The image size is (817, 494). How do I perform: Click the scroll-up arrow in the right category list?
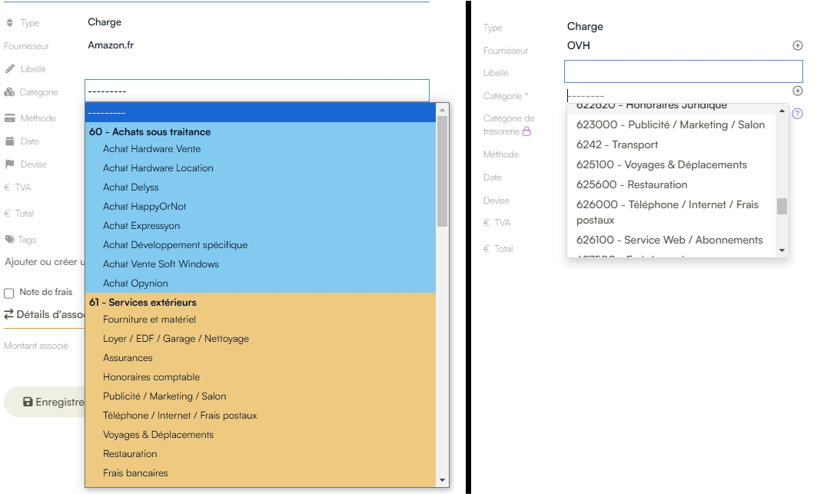click(x=782, y=111)
